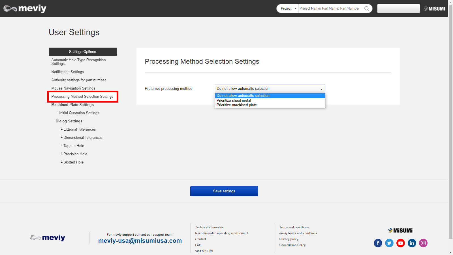Click the meviy logo in header

coord(25,9)
